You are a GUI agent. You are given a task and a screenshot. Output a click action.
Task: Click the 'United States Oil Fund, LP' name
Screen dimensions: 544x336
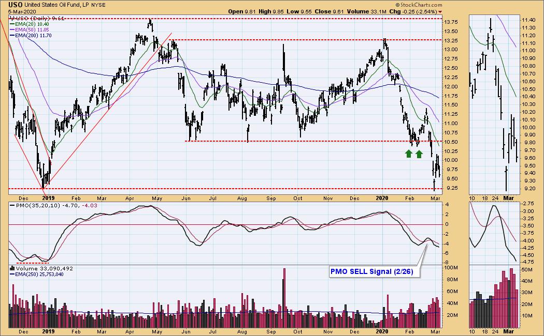click(57, 5)
